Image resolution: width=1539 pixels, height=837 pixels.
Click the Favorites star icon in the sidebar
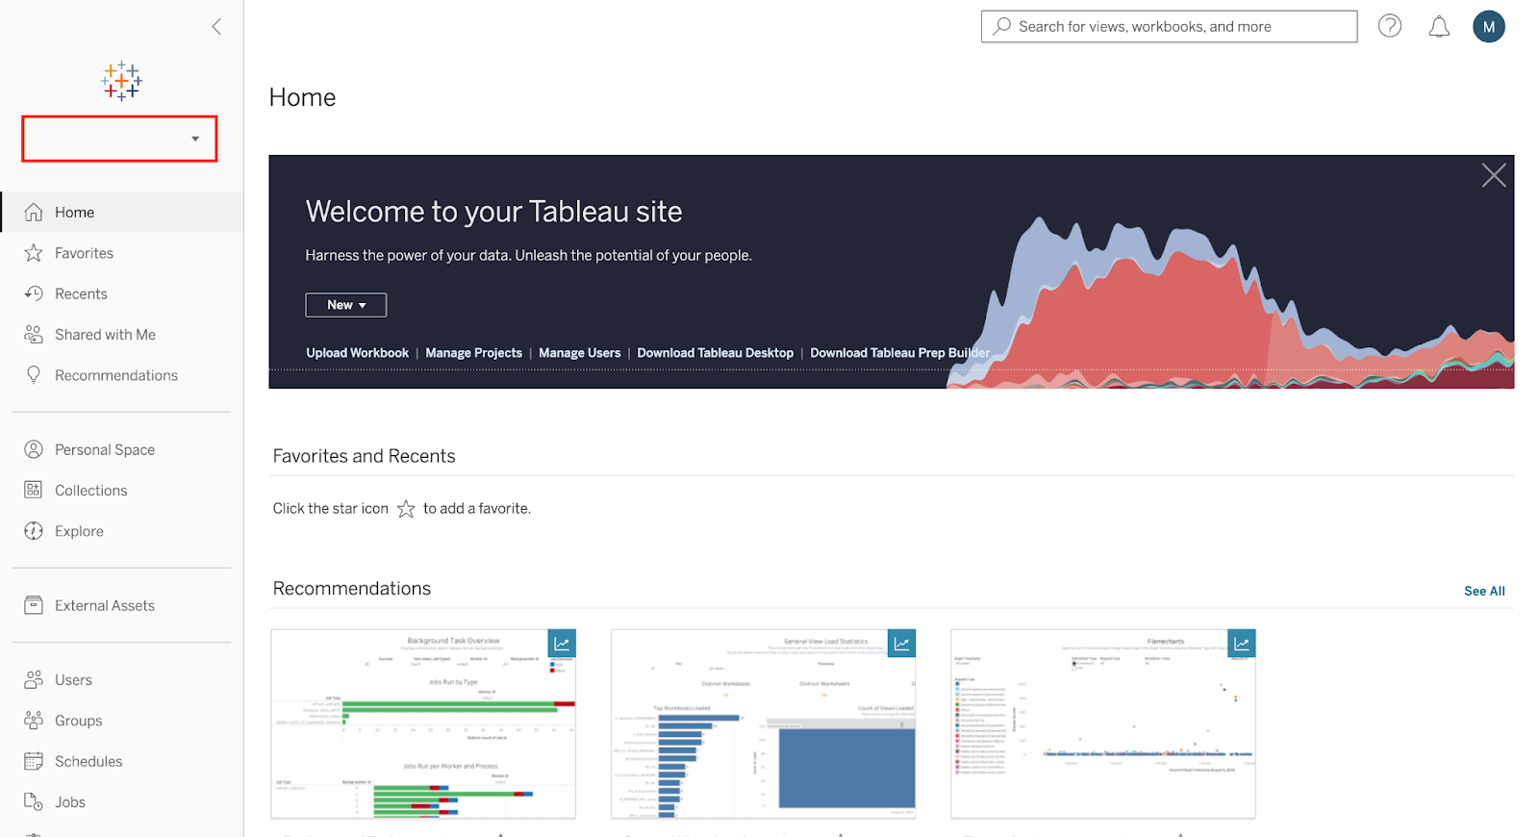[x=34, y=253]
